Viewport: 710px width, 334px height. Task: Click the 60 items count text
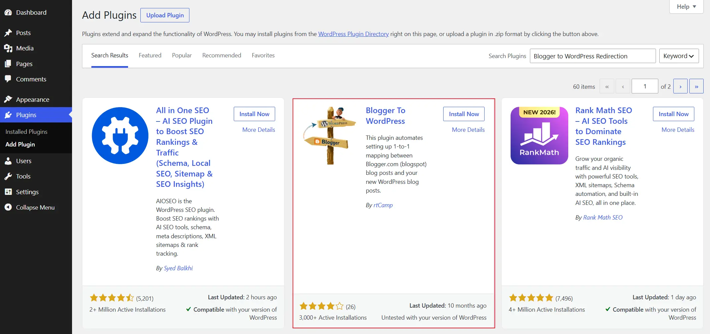tap(584, 87)
